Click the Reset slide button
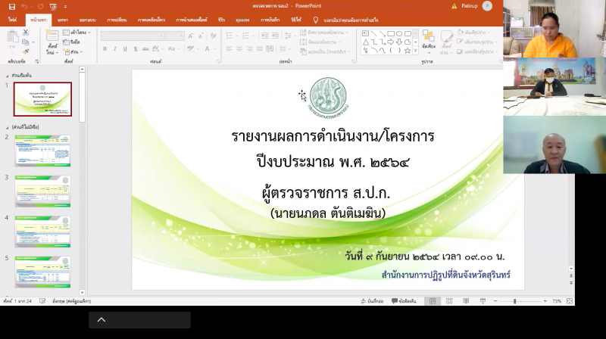This screenshot has width=606, height=339. click(x=71, y=42)
